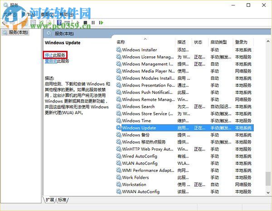The image size is (272, 211).
Task: Click the Back arrow toolbar icon
Action: [4, 23]
